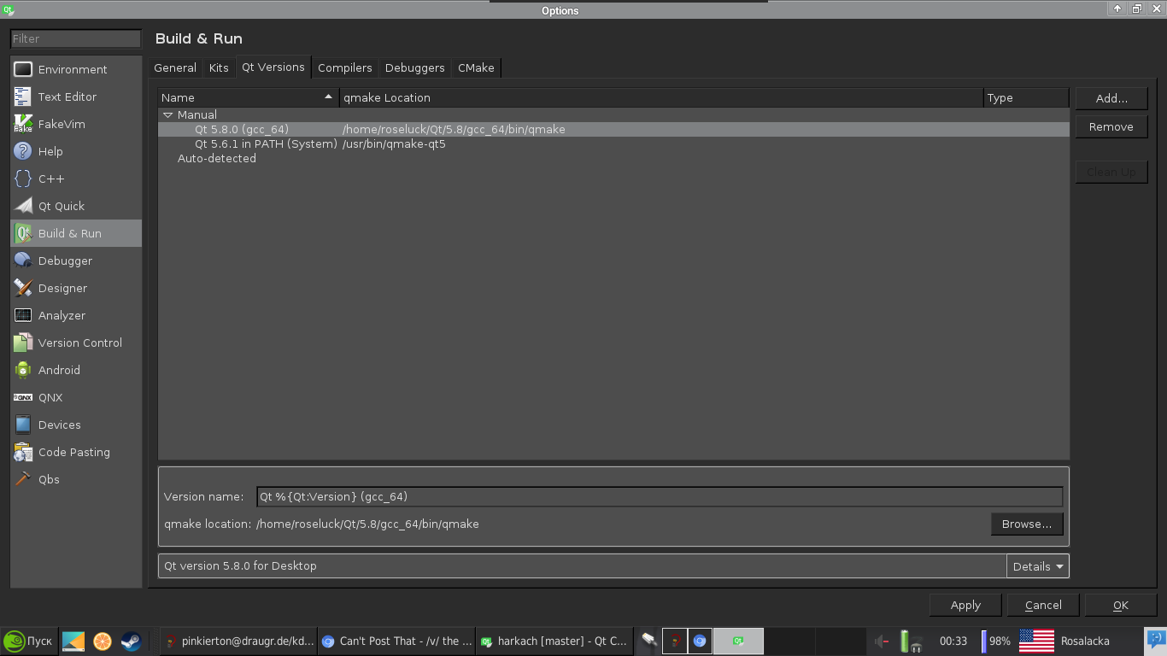Apply the settings changes
This screenshot has height=656, width=1167.
[965, 605]
